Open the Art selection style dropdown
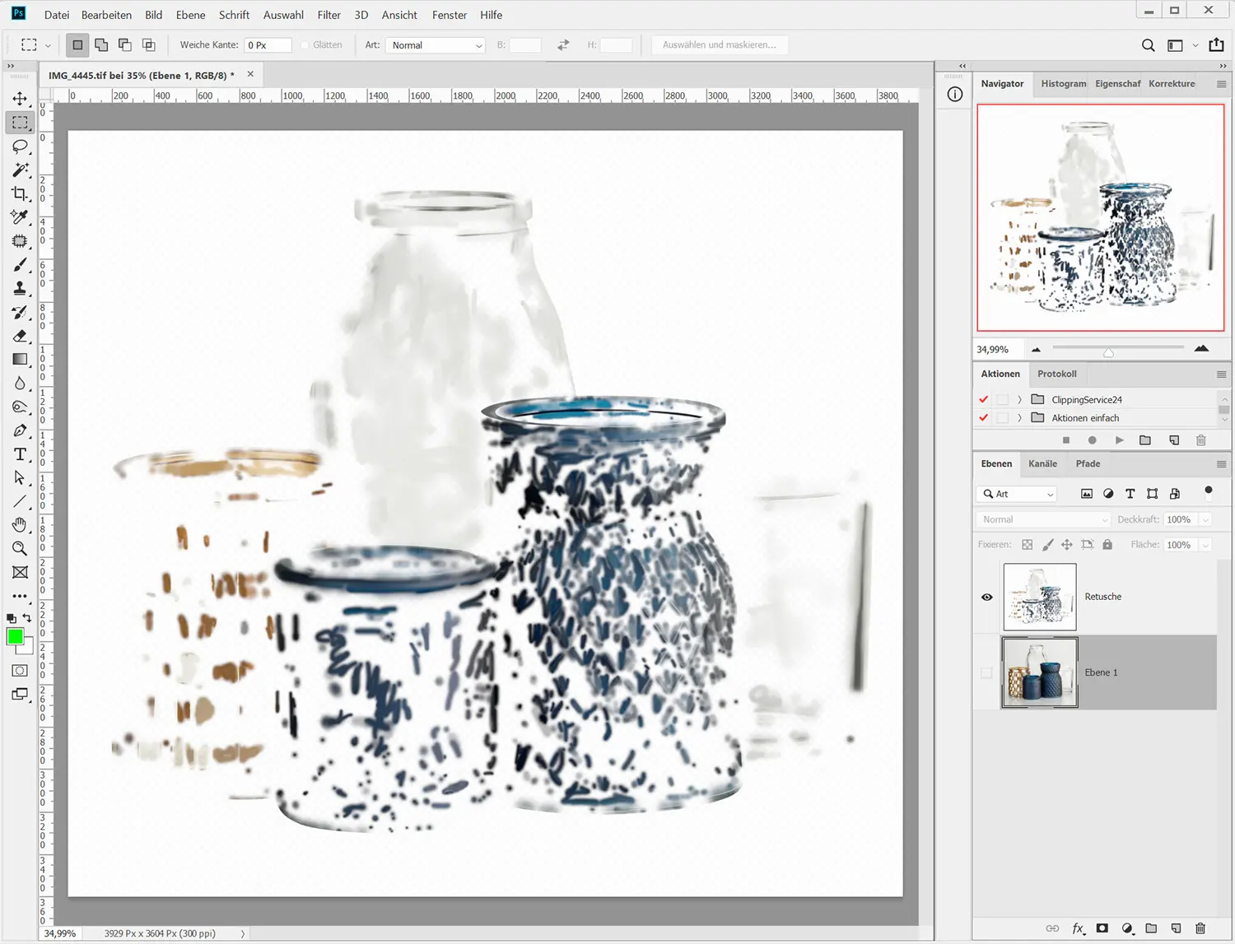This screenshot has width=1235, height=944. (x=436, y=45)
